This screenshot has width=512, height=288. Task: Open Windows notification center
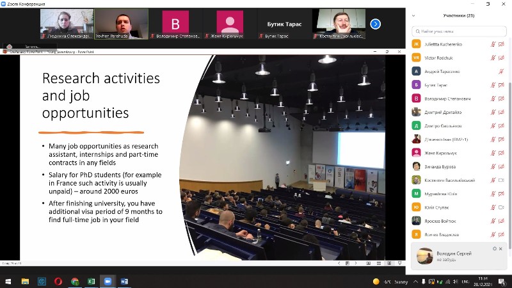point(502,282)
